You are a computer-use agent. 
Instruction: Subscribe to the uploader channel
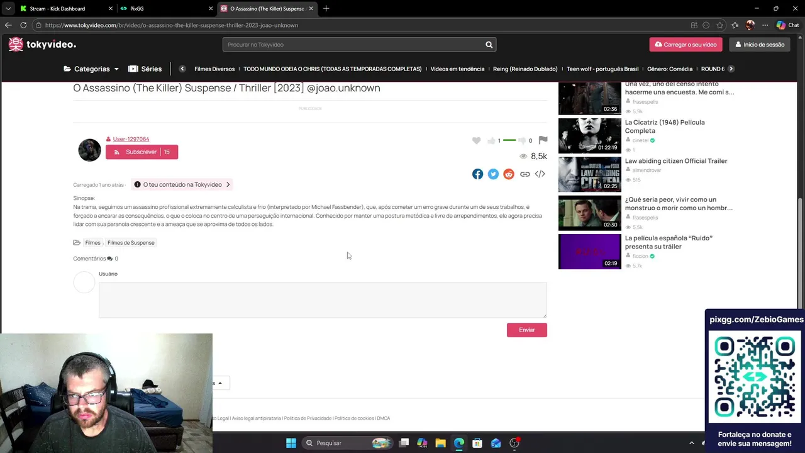142,152
